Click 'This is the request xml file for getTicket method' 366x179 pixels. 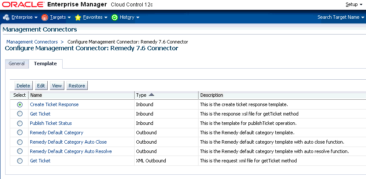[248, 161]
